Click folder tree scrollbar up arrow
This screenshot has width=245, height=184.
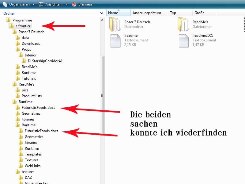pos(102,20)
